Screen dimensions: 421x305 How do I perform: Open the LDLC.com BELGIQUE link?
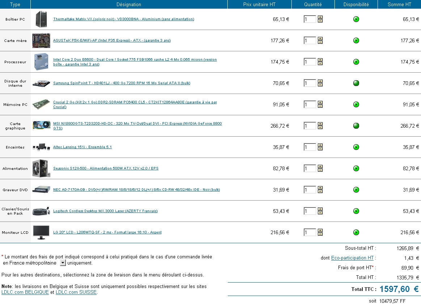[25, 292]
